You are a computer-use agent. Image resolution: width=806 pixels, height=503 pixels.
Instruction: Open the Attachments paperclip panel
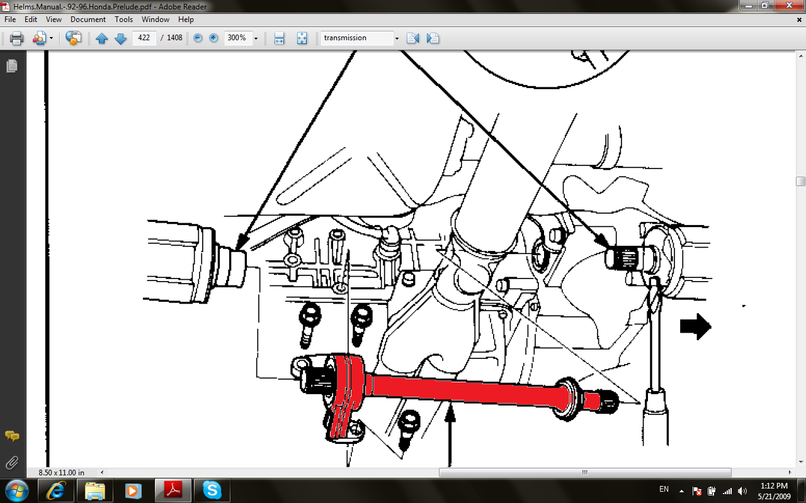[11, 463]
